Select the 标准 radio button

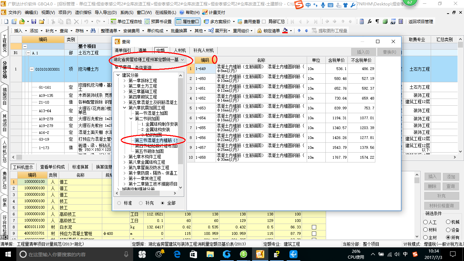point(119,203)
